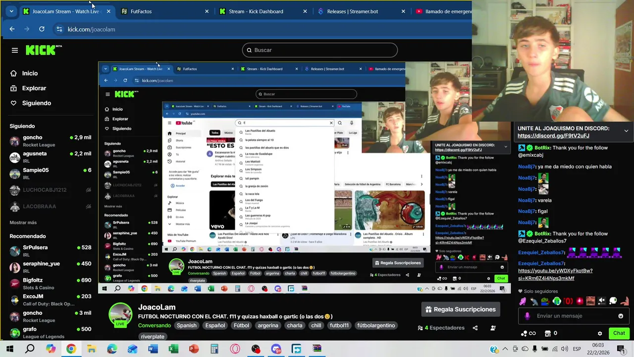Send message with Chat button
Viewport: 634px width, 357px height.
pyautogui.click(x=619, y=333)
